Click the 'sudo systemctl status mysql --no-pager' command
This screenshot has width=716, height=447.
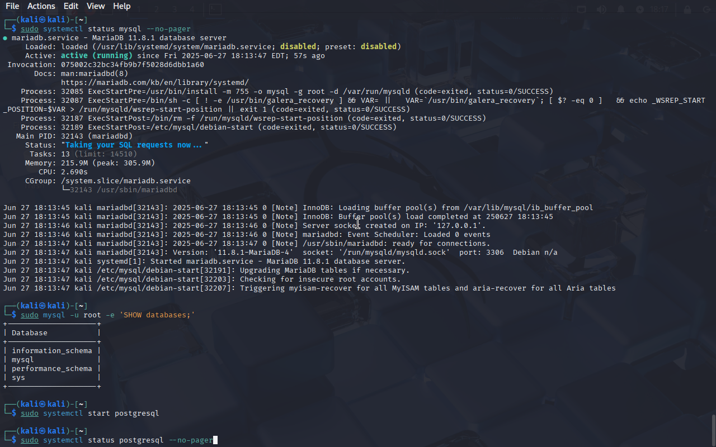point(106,29)
